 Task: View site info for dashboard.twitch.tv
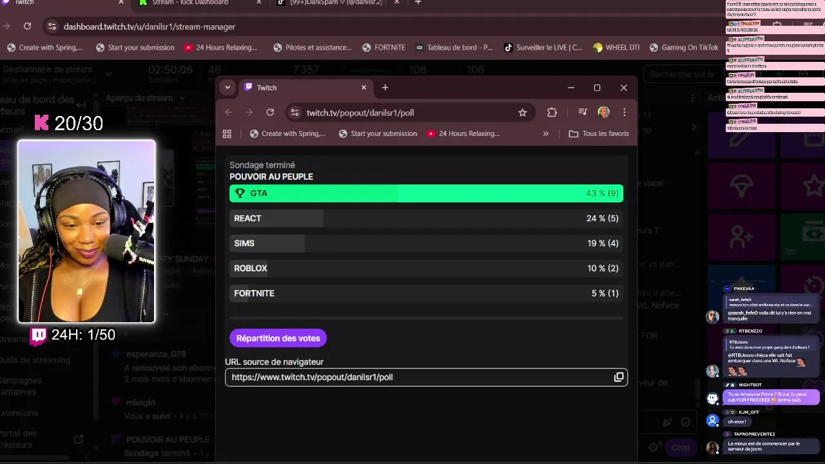tap(52, 26)
